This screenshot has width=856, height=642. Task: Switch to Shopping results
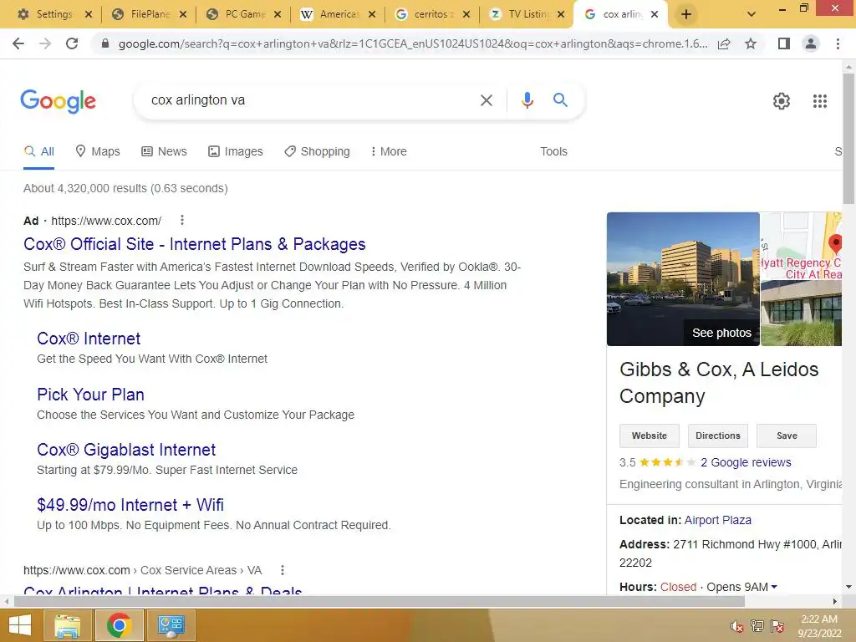click(x=317, y=152)
